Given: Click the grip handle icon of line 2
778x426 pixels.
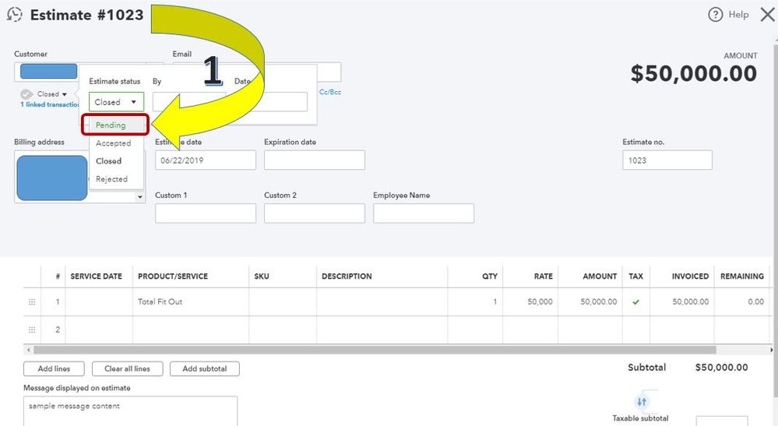Looking at the screenshot, I should pos(32,329).
